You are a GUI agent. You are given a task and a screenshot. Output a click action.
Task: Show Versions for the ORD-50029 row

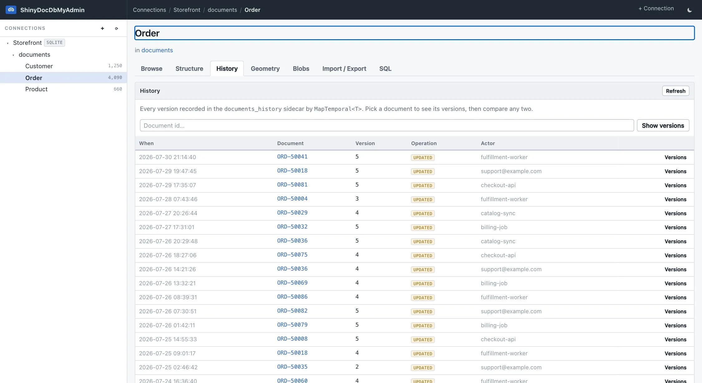[675, 213]
